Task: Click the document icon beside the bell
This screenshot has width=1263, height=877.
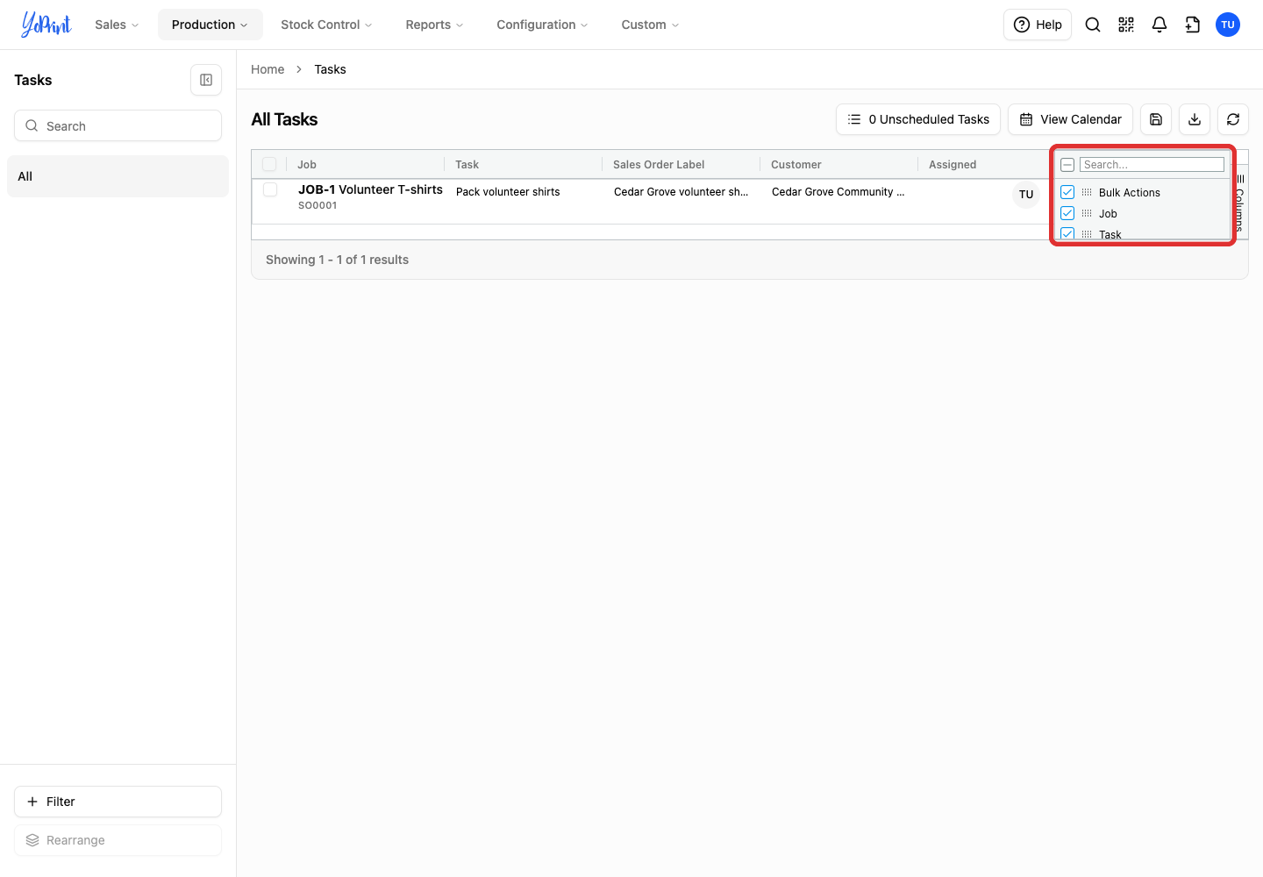Action: (1193, 25)
